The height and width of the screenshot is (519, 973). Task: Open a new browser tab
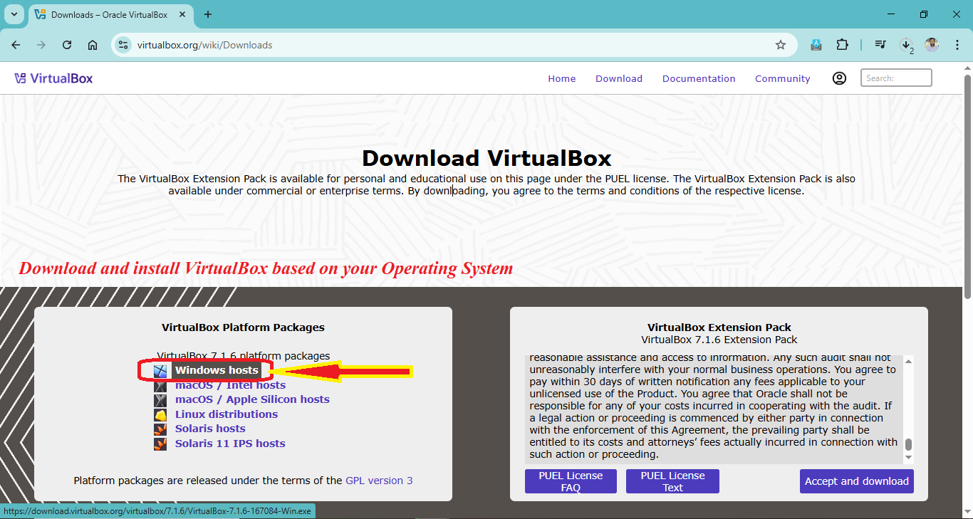[208, 14]
